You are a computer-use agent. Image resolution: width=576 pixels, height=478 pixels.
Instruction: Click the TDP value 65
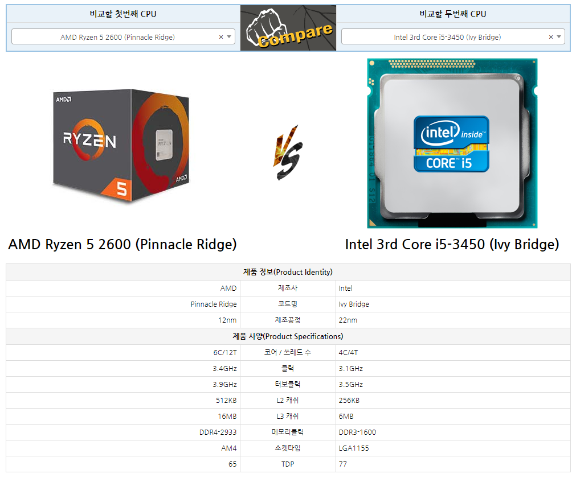[232, 464]
